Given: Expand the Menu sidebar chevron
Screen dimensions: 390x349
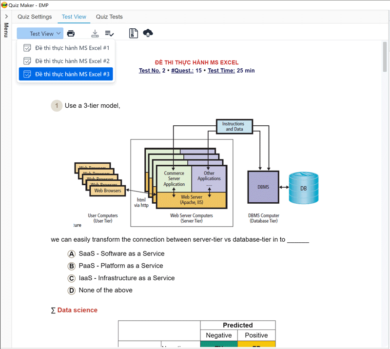Looking at the screenshot, I should point(6,17).
